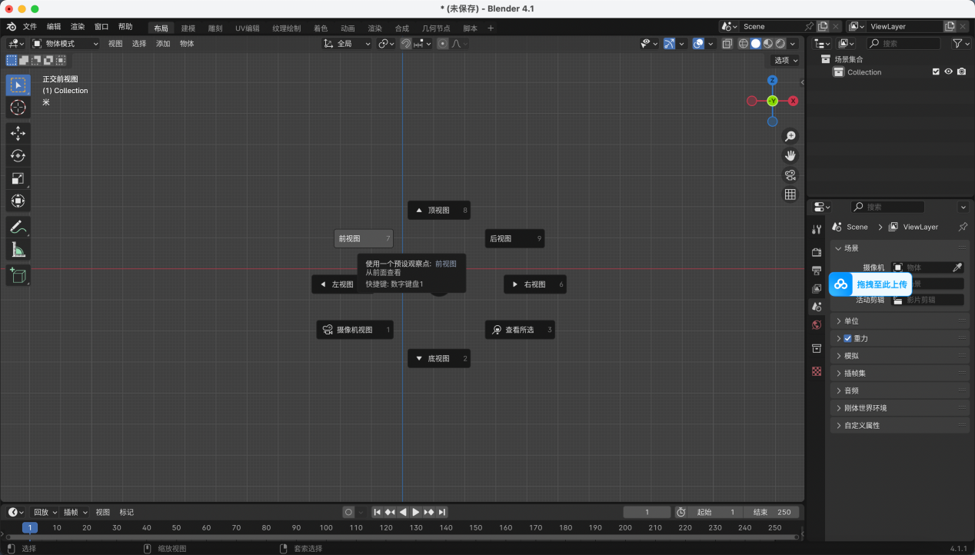Viewport: 975px width, 555px height.
Task: Expand the 音频 audio panel
Action: coord(900,390)
